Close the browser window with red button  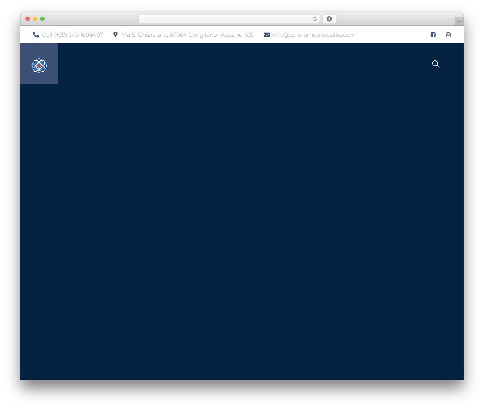28,19
